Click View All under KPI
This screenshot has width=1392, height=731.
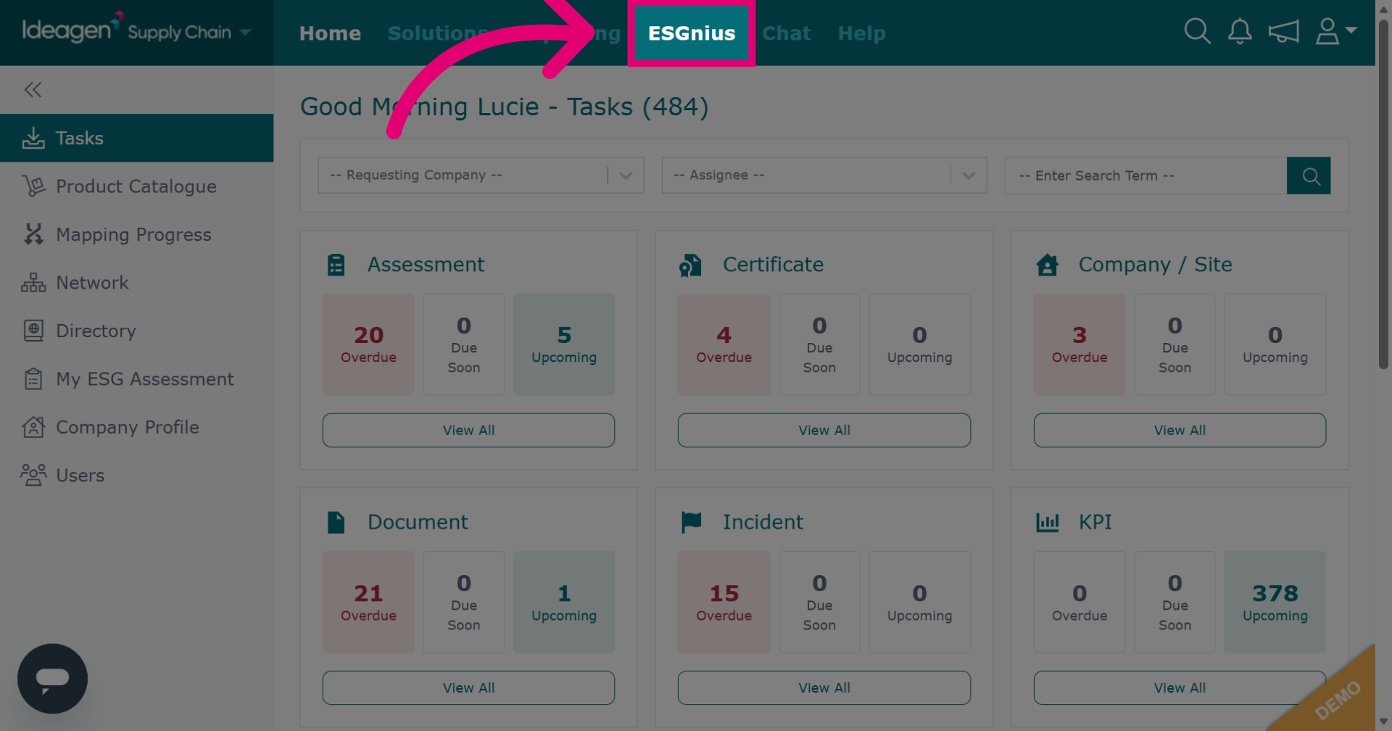(x=1180, y=687)
